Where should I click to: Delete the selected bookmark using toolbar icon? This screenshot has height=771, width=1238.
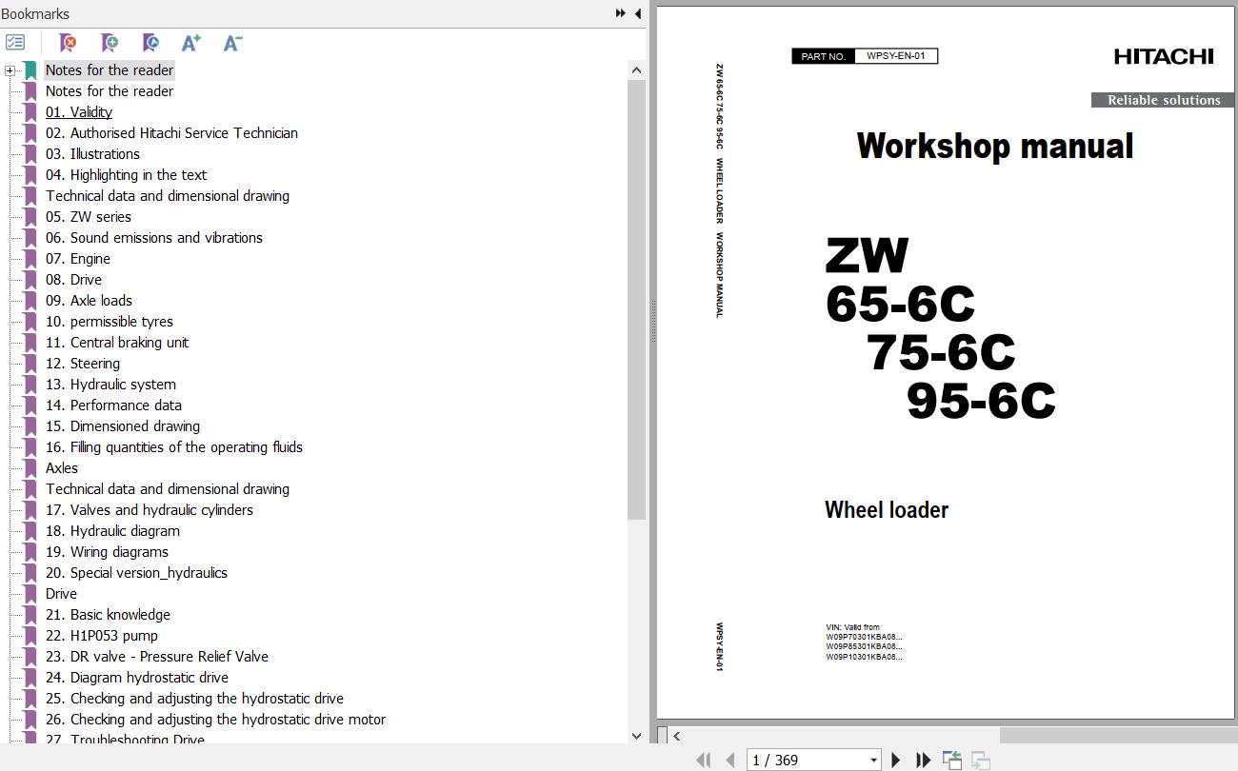click(68, 43)
